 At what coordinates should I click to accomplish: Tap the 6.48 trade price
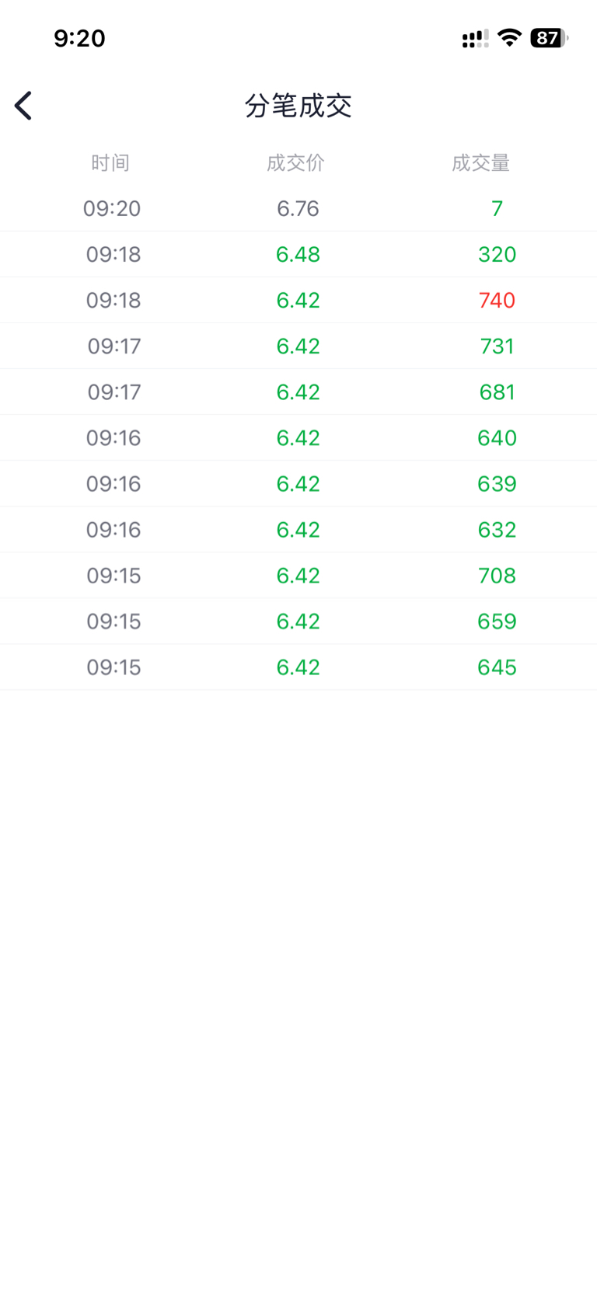[298, 254]
